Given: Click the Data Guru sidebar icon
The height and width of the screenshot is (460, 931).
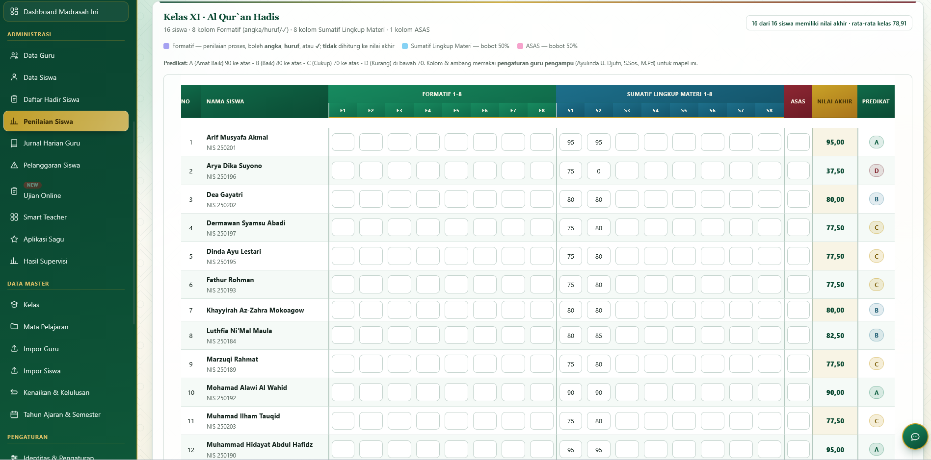Looking at the screenshot, I should 14,55.
